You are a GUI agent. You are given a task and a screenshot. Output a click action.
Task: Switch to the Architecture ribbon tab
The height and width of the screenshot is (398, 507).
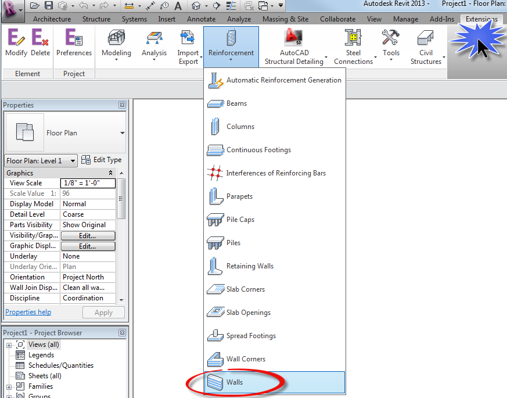[52, 19]
